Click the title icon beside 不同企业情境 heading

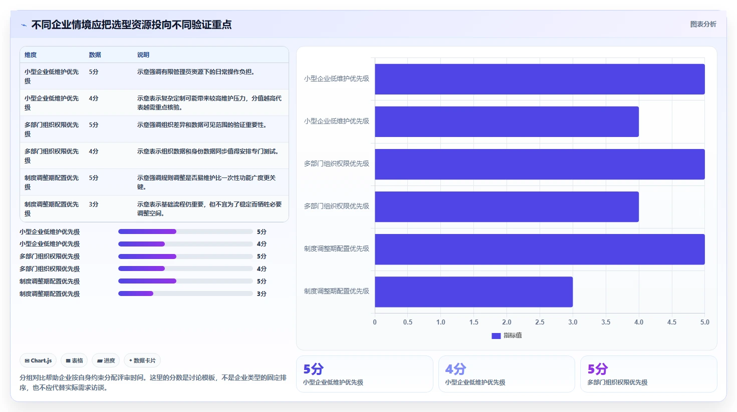tap(24, 25)
